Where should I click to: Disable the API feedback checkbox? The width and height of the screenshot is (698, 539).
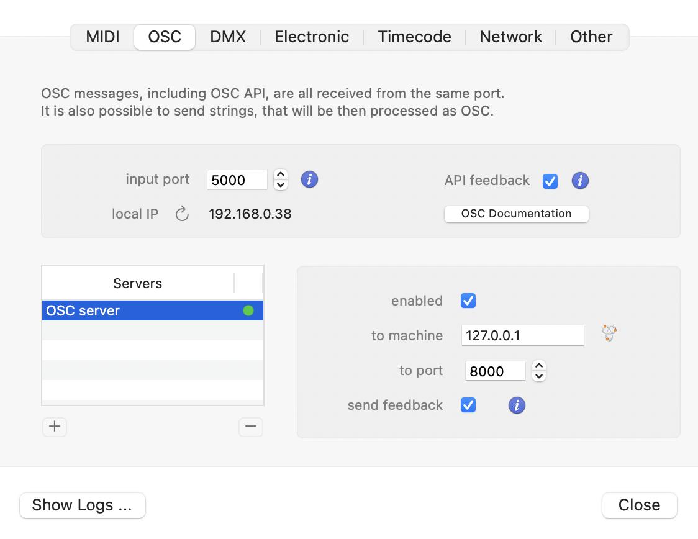(x=550, y=181)
